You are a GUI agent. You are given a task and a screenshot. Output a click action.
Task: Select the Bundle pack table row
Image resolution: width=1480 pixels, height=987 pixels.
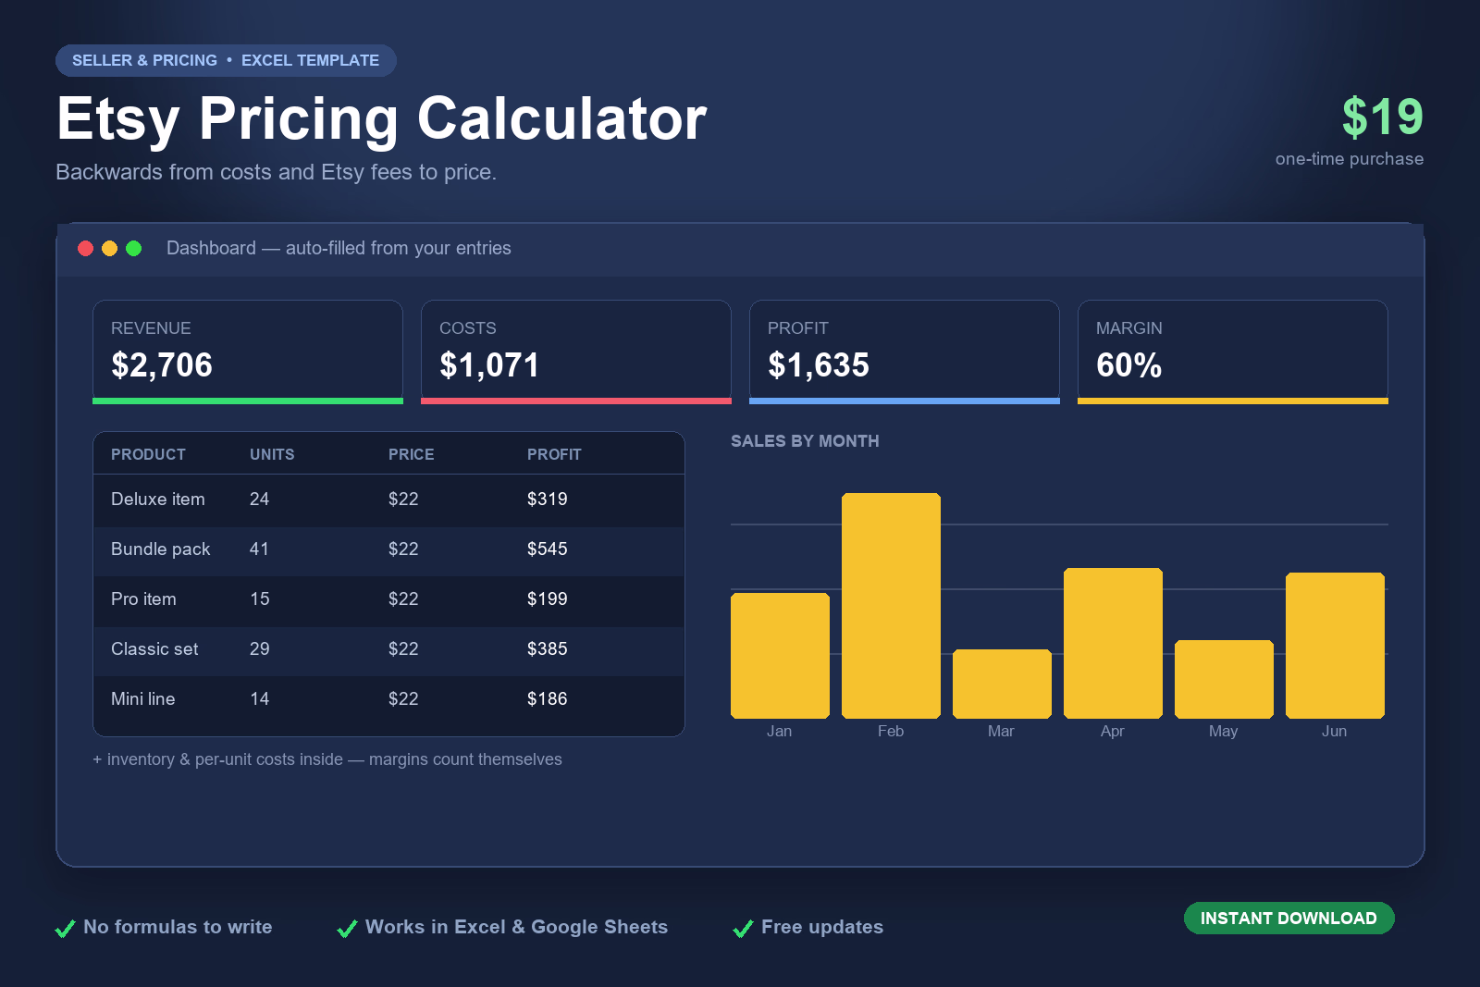coord(388,549)
